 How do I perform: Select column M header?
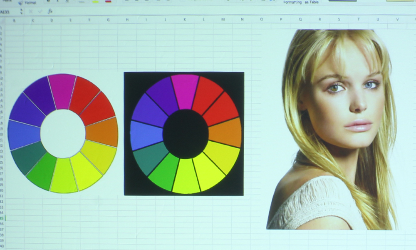coord(223,20)
